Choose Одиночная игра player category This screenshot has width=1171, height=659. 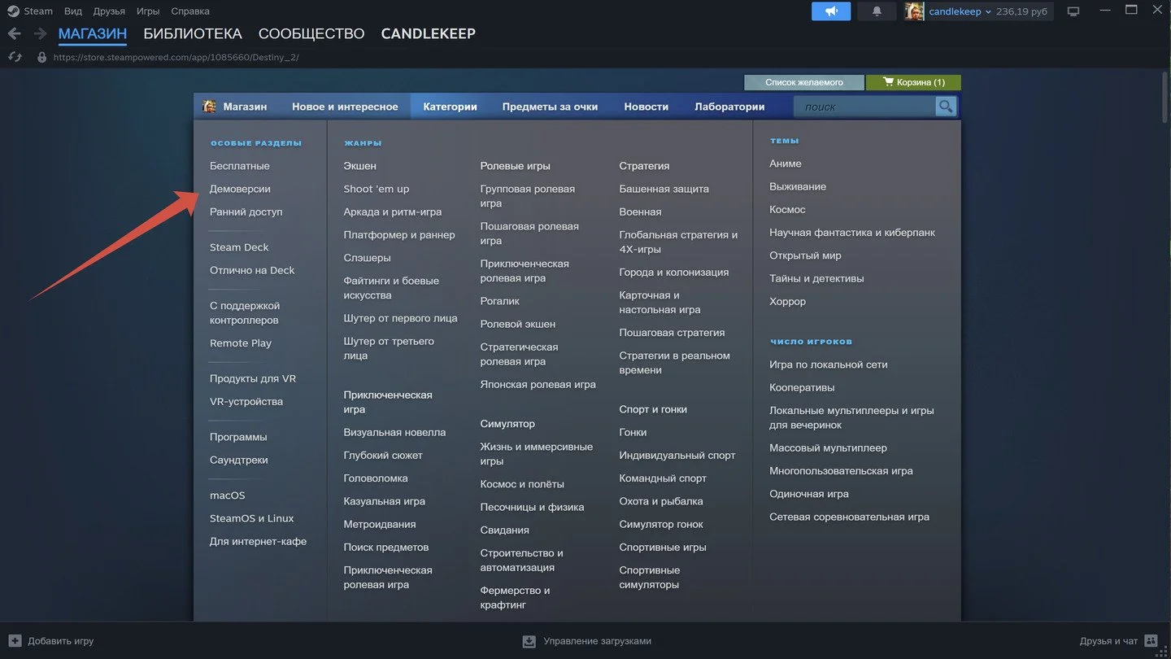(x=809, y=494)
